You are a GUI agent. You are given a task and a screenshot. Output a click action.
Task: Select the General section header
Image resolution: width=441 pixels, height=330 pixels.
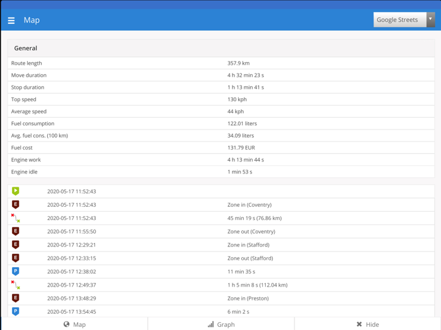221,48
